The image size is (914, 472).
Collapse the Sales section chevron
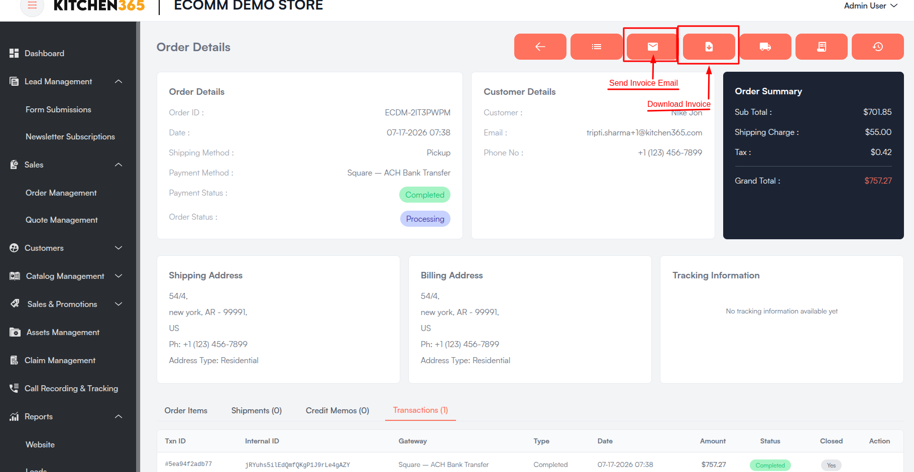coord(119,165)
